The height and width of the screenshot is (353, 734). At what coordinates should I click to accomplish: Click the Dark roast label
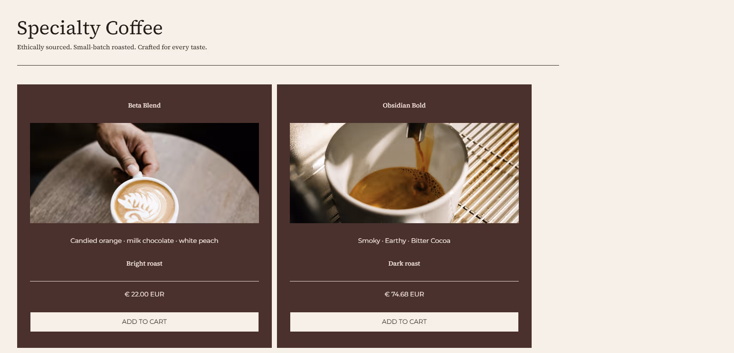404,263
